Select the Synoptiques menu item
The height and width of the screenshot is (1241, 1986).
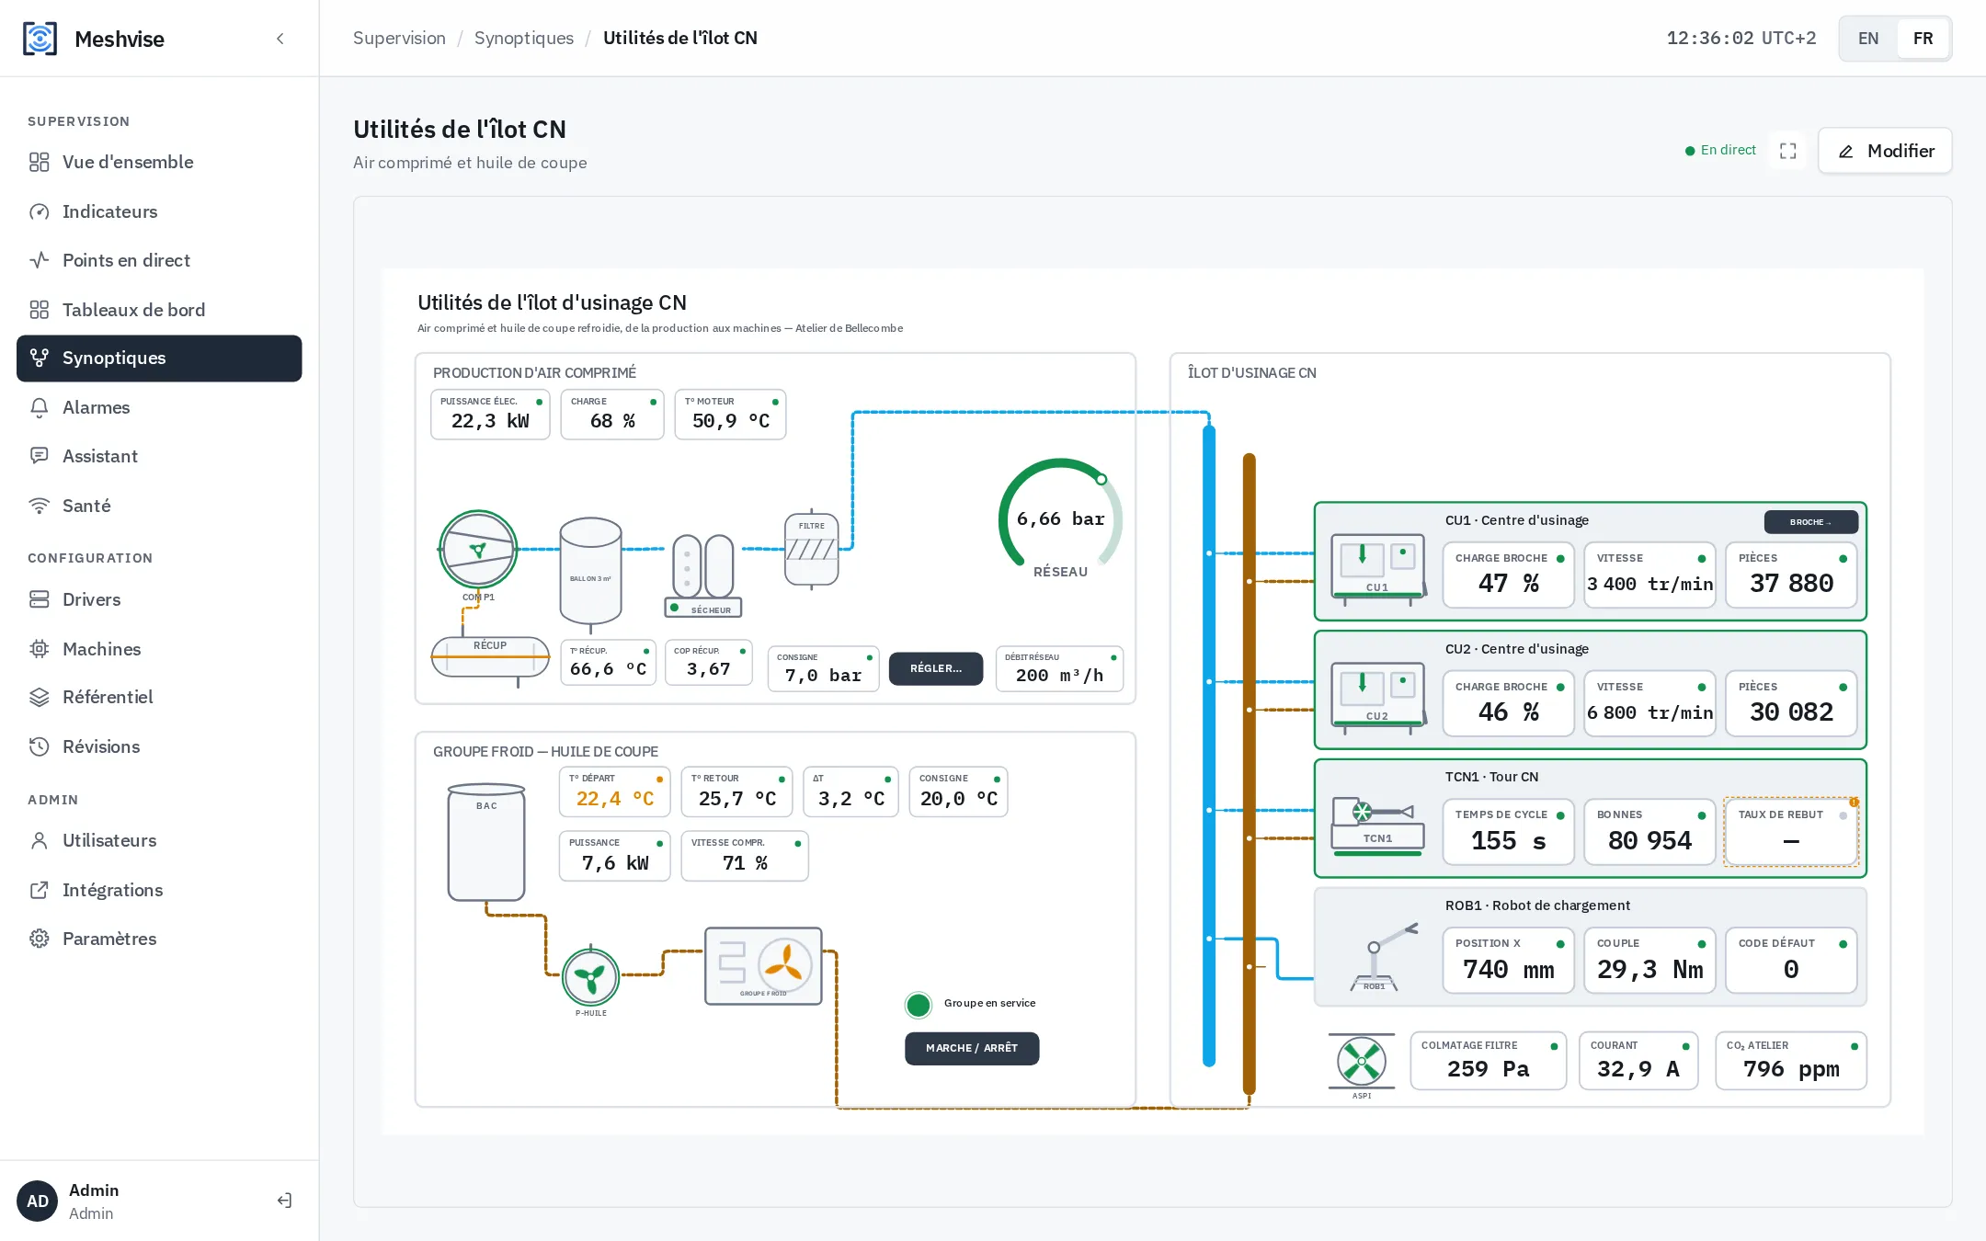pos(159,359)
